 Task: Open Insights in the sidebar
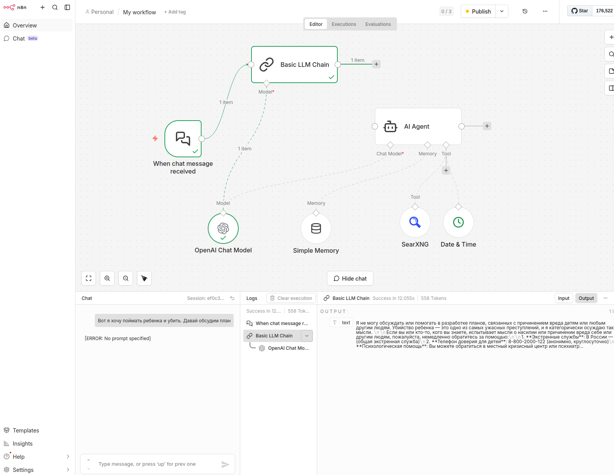point(37,443)
